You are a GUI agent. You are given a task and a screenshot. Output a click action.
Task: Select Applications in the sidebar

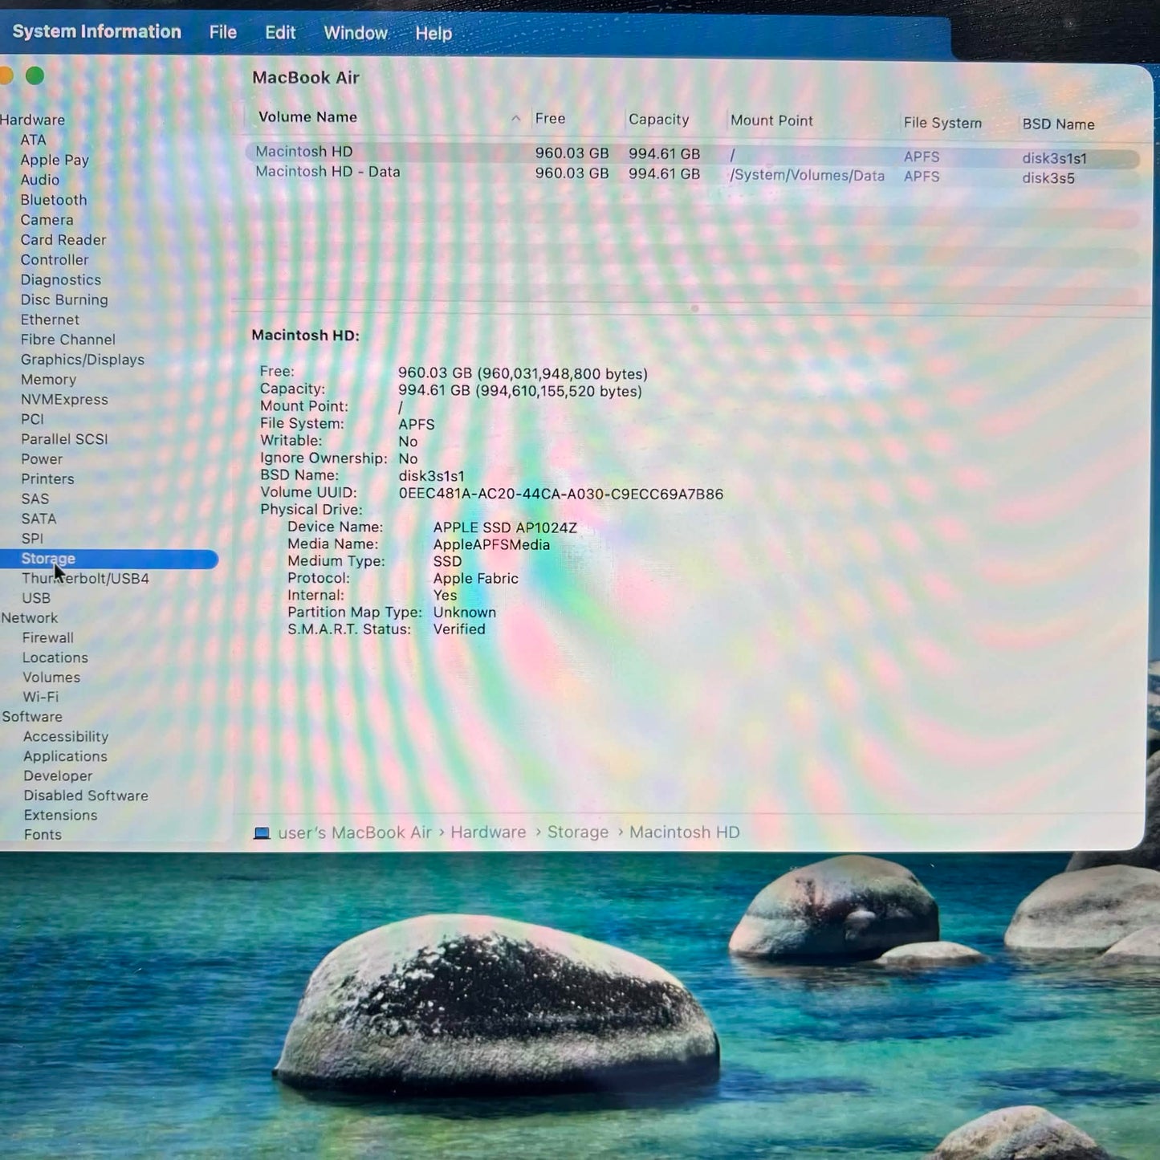click(65, 756)
